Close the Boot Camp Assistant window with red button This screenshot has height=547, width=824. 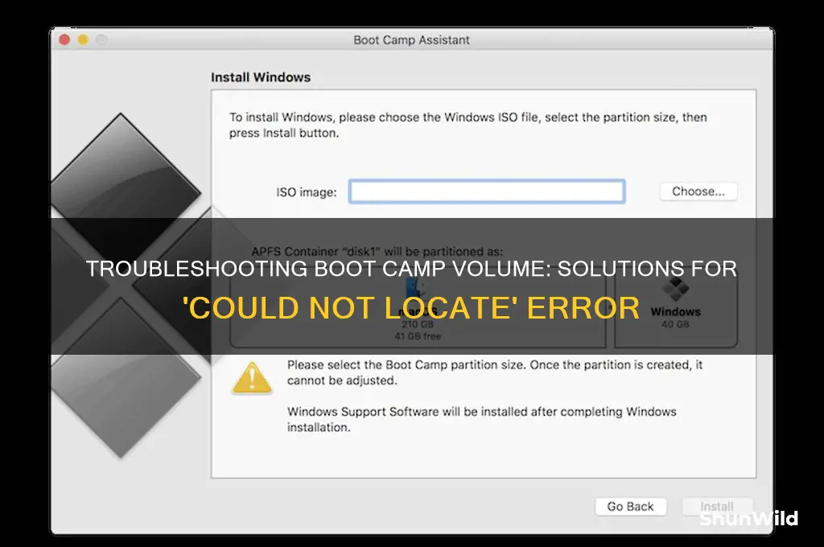64,40
